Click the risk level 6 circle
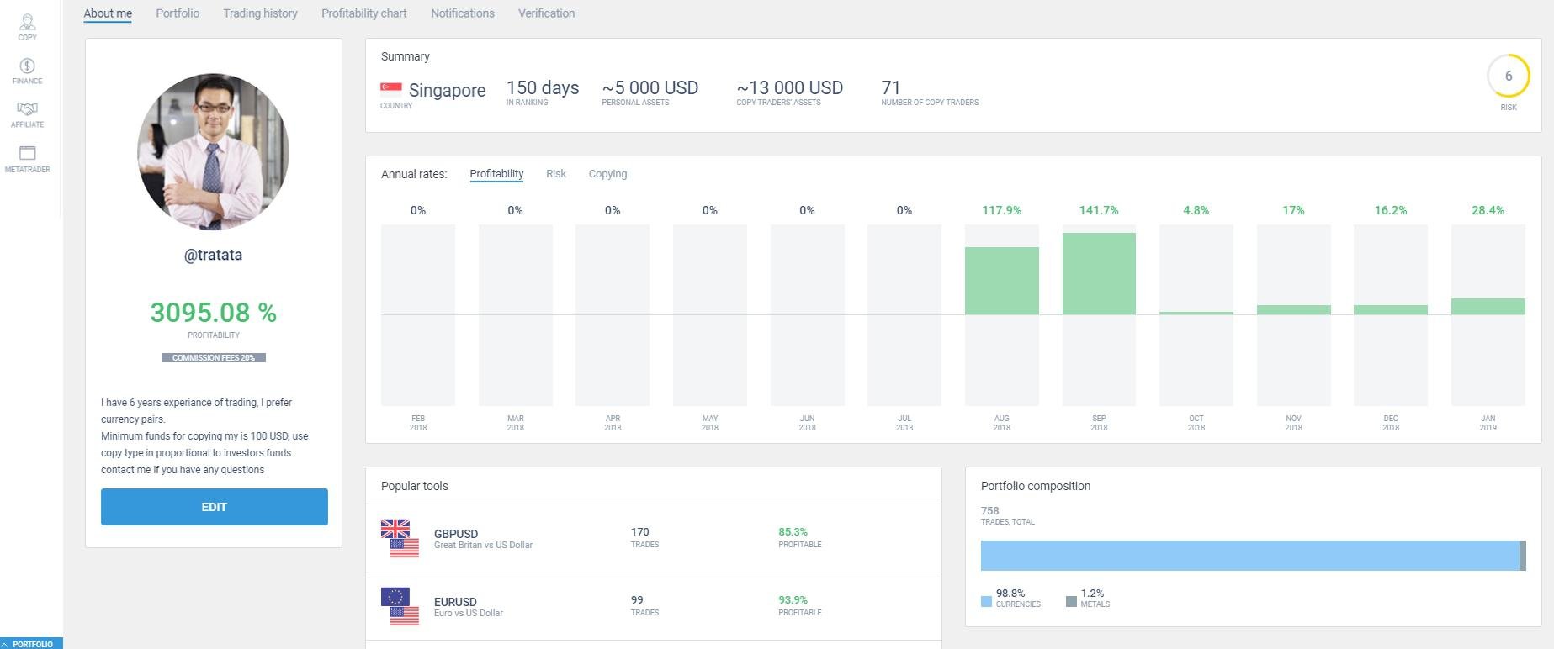1554x649 pixels. 1508,77
